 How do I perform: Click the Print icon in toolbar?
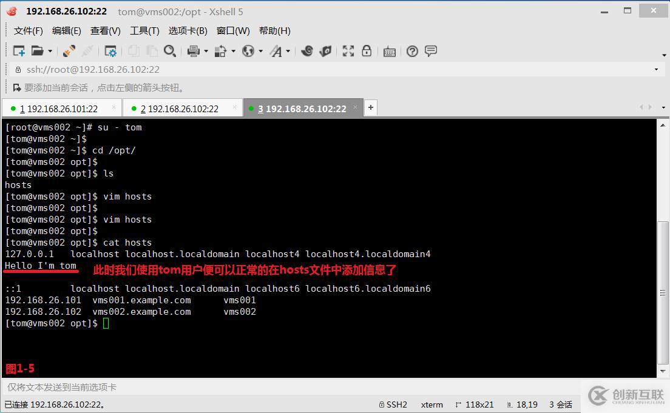194,52
